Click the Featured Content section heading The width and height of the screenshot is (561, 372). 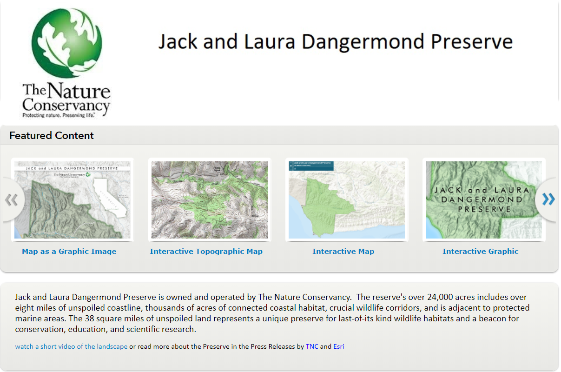(52, 136)
